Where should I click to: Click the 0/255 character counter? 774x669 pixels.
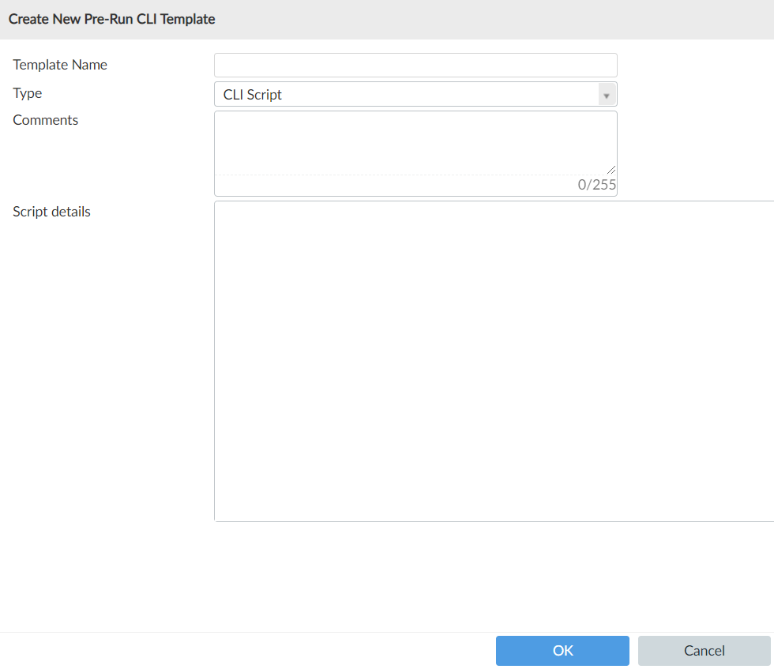click(x=596, y=186)
